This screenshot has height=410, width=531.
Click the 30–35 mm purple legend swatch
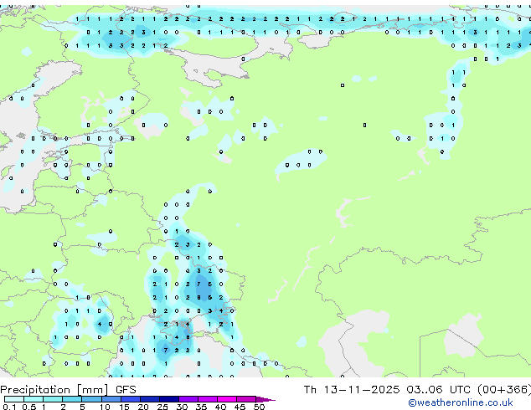tap(188, 399)
